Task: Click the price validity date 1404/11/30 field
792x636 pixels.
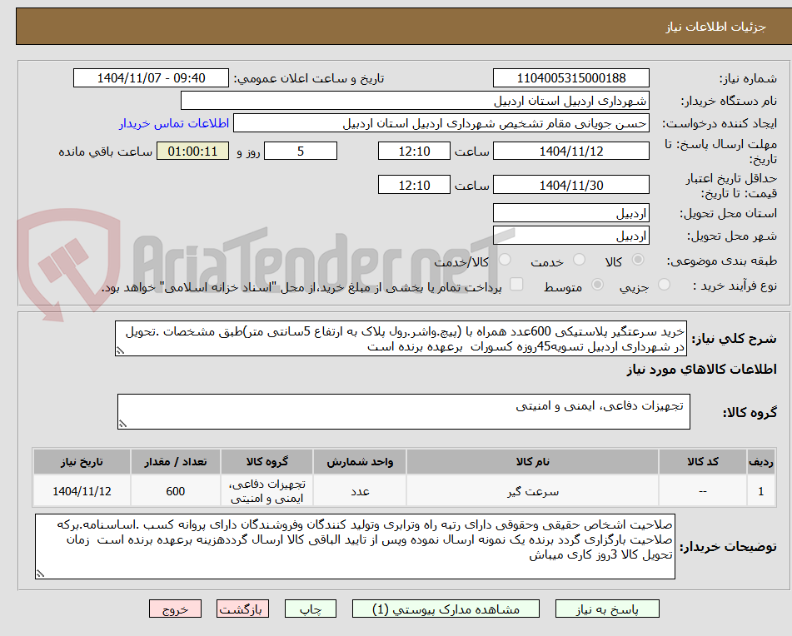Action: coord(570,185)
